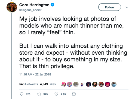Click the pink-haired liker avatar

(63, 84)
